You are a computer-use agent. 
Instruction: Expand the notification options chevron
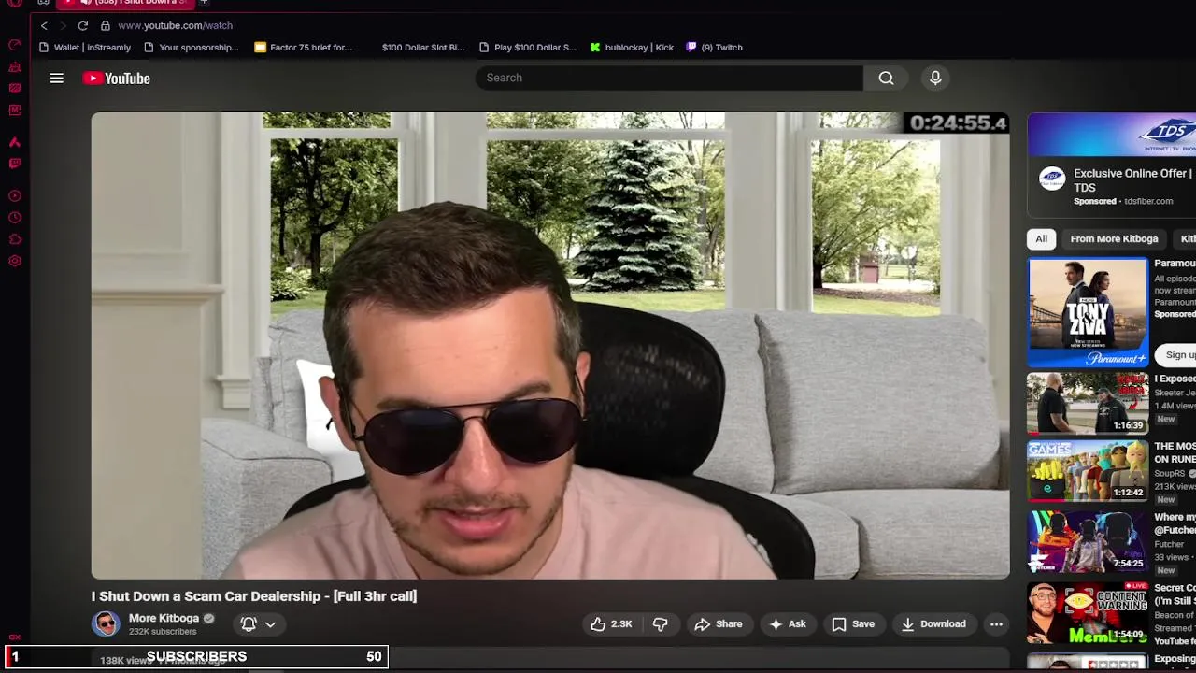point(270,624)
